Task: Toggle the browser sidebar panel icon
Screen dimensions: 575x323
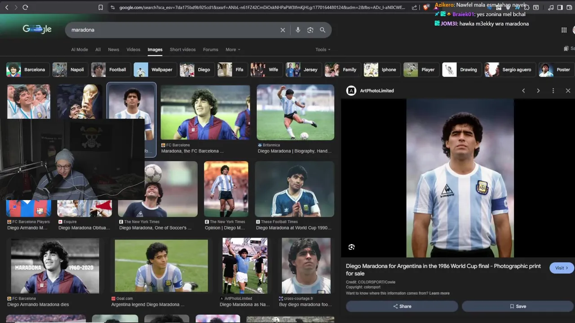Action: pyautogui.click(x=560, y=7)
